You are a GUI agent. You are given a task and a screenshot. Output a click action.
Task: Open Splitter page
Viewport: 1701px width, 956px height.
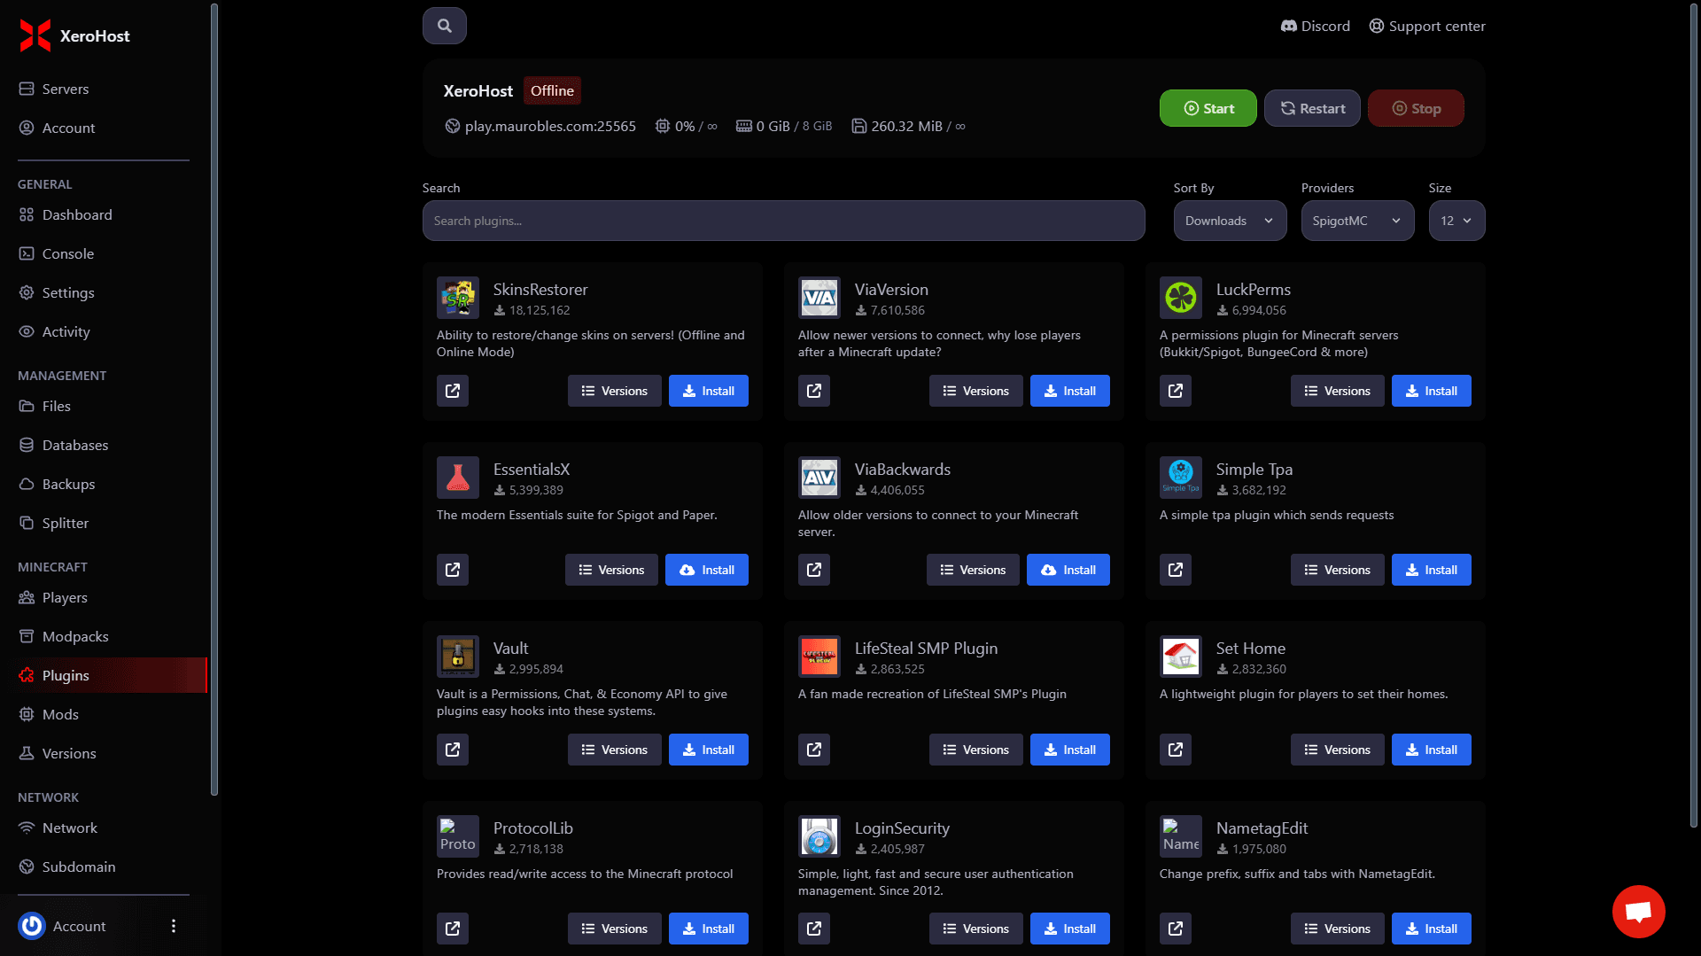click(x=104, y=523)
